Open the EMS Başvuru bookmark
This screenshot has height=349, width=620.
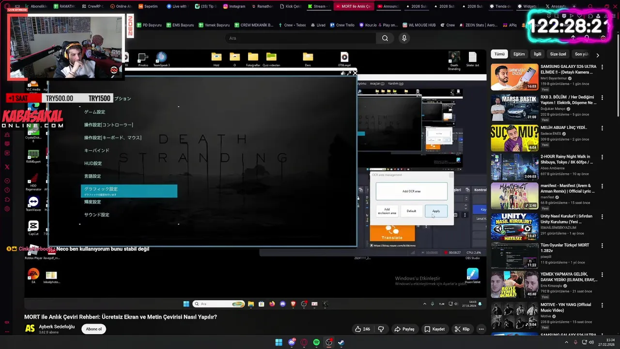click(x=180, y=25)
